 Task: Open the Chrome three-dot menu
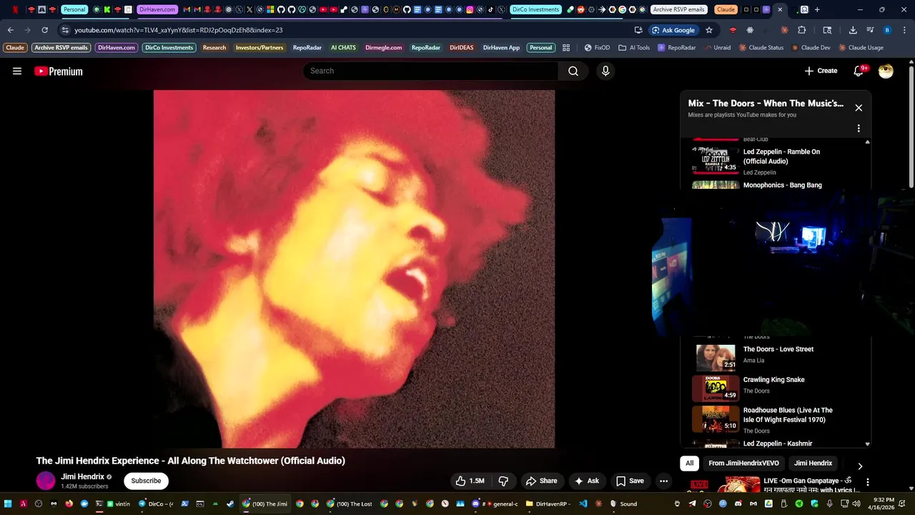pyautogui.click(x=904, y=30)
